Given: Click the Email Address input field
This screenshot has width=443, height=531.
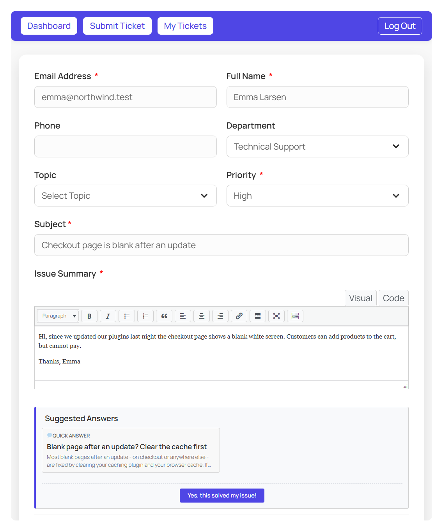Looking at the screenshot, I should tap(126, 97).
